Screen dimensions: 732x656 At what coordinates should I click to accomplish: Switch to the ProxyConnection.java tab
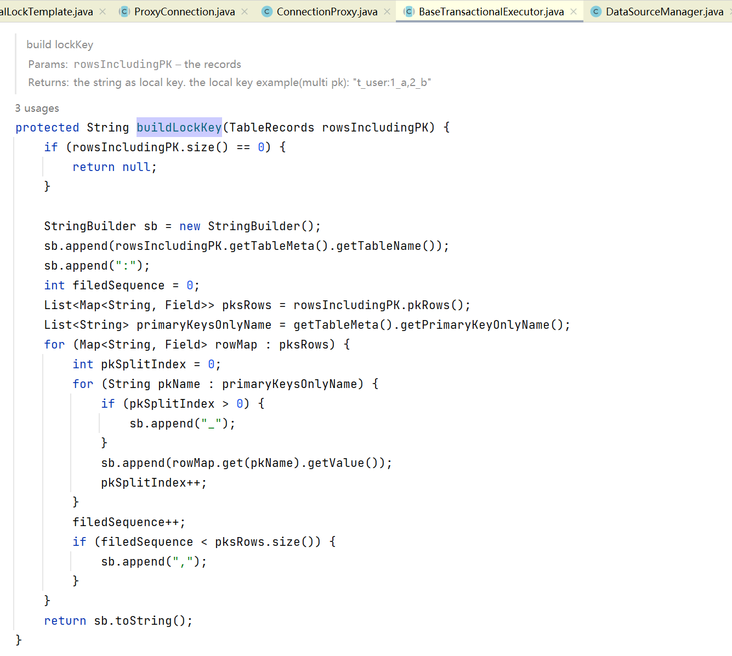point(184,12)
